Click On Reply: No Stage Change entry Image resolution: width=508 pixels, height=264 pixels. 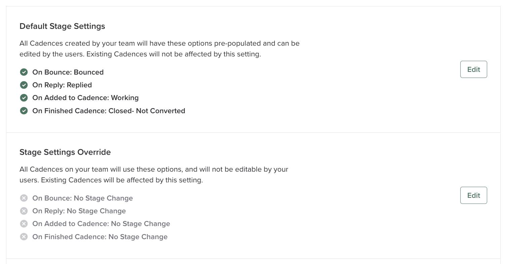(79, 211)
